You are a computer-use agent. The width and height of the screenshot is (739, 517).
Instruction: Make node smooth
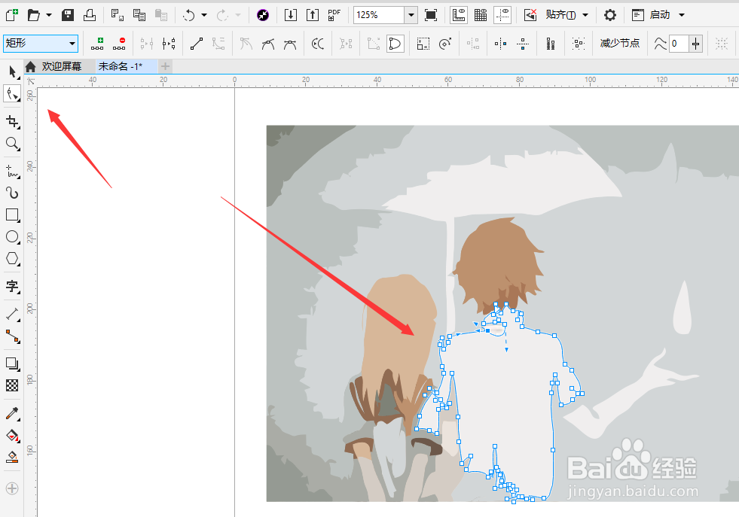click(268, 44)
